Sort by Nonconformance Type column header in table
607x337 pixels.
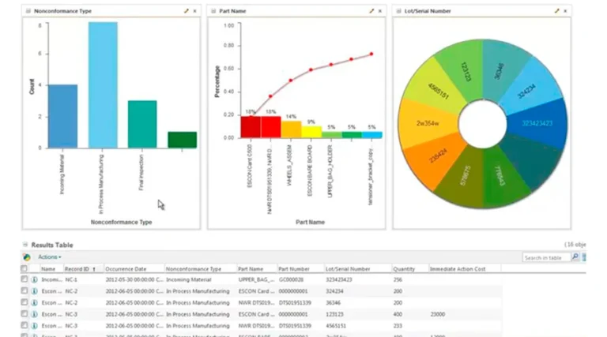pos(193,269)
